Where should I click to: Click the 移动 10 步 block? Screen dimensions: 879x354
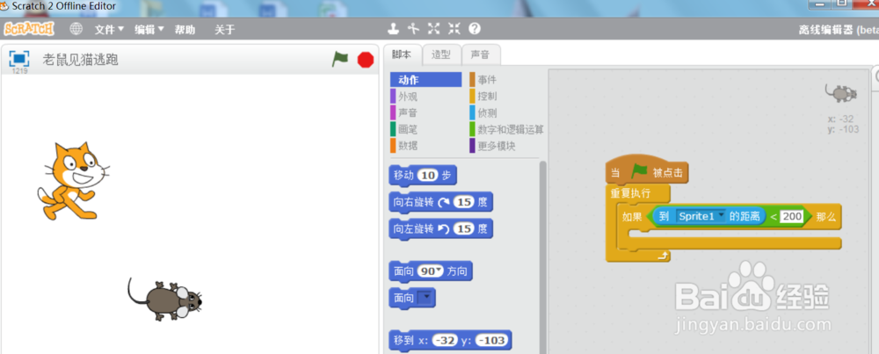tap(423, 176)
